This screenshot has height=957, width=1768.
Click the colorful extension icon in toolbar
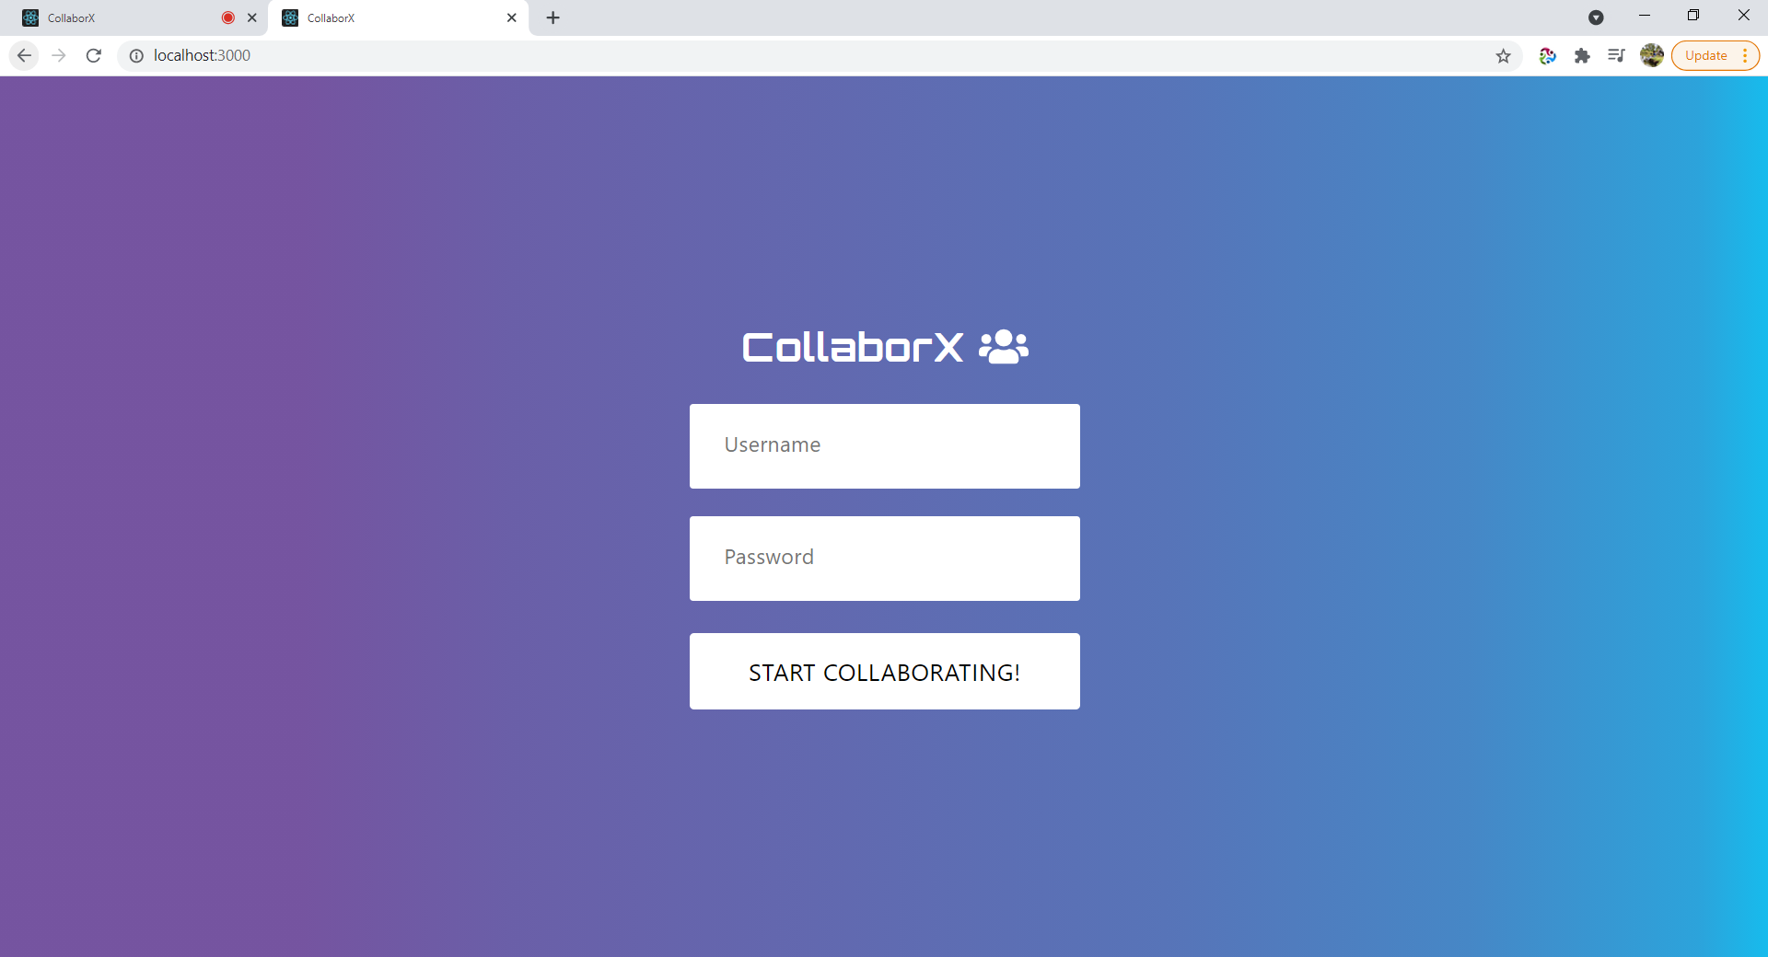point(1547,56)
